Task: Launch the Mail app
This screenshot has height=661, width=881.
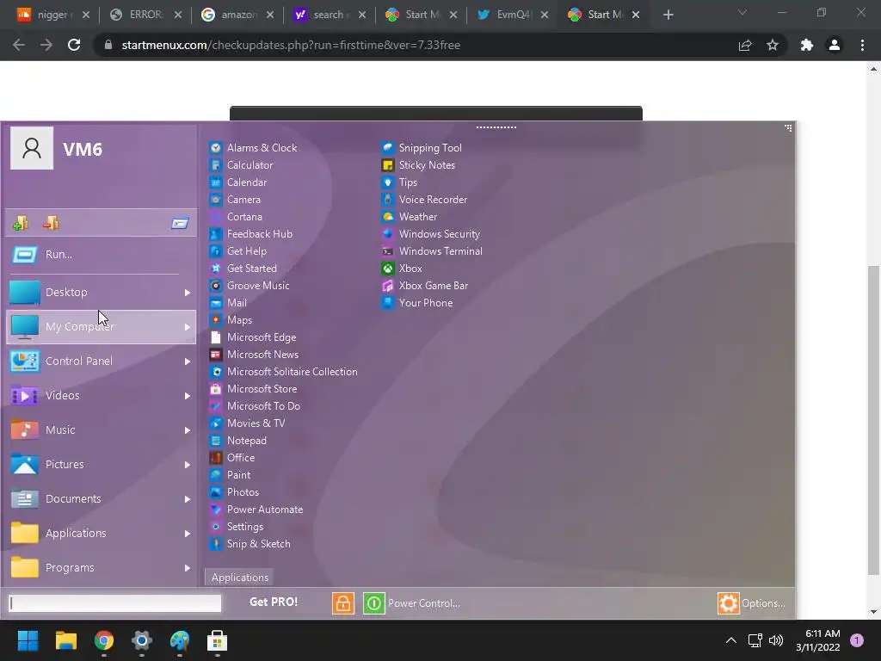Action: click(228, 303)
